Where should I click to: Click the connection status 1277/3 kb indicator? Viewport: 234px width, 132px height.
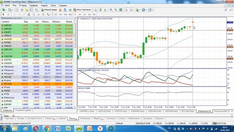point(219,123)
